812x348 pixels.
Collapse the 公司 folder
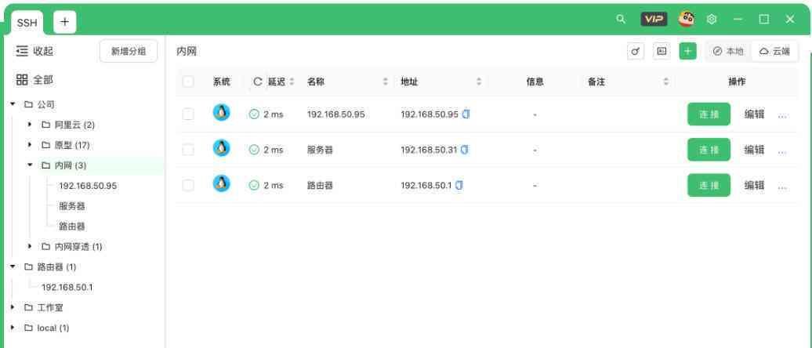pos(13,104)
